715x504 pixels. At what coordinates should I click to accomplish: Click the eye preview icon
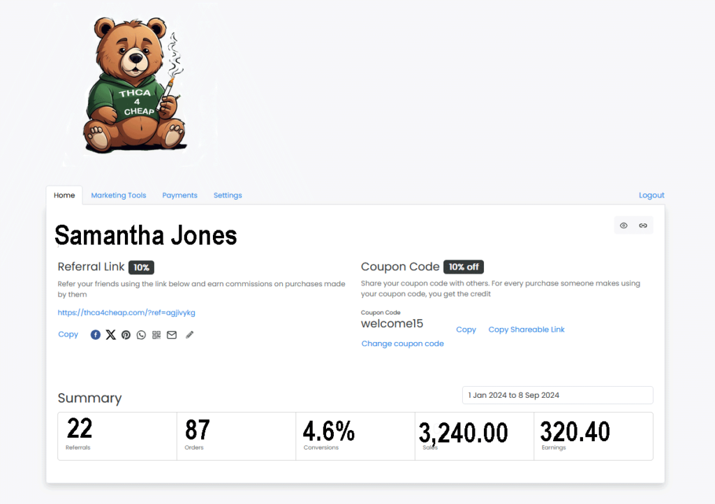624,225
